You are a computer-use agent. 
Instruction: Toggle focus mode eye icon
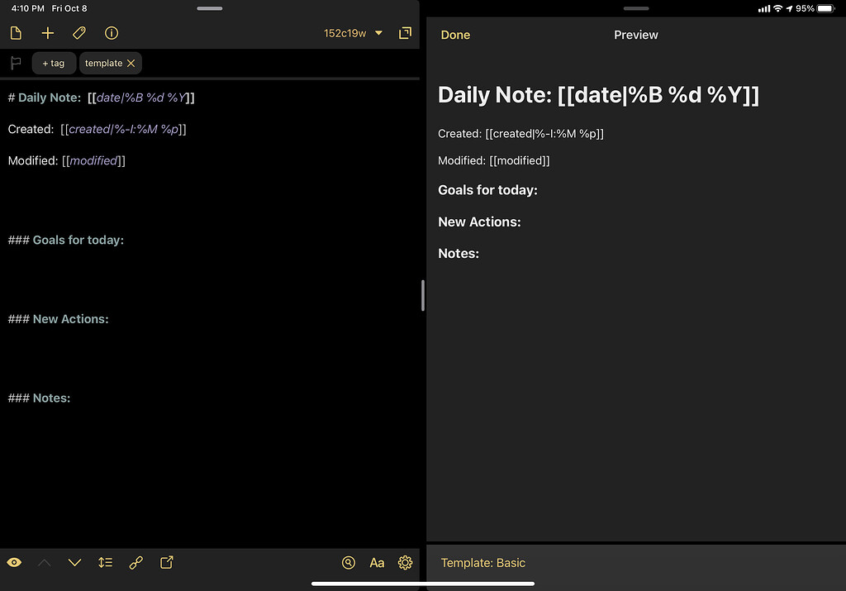point(14,563)
